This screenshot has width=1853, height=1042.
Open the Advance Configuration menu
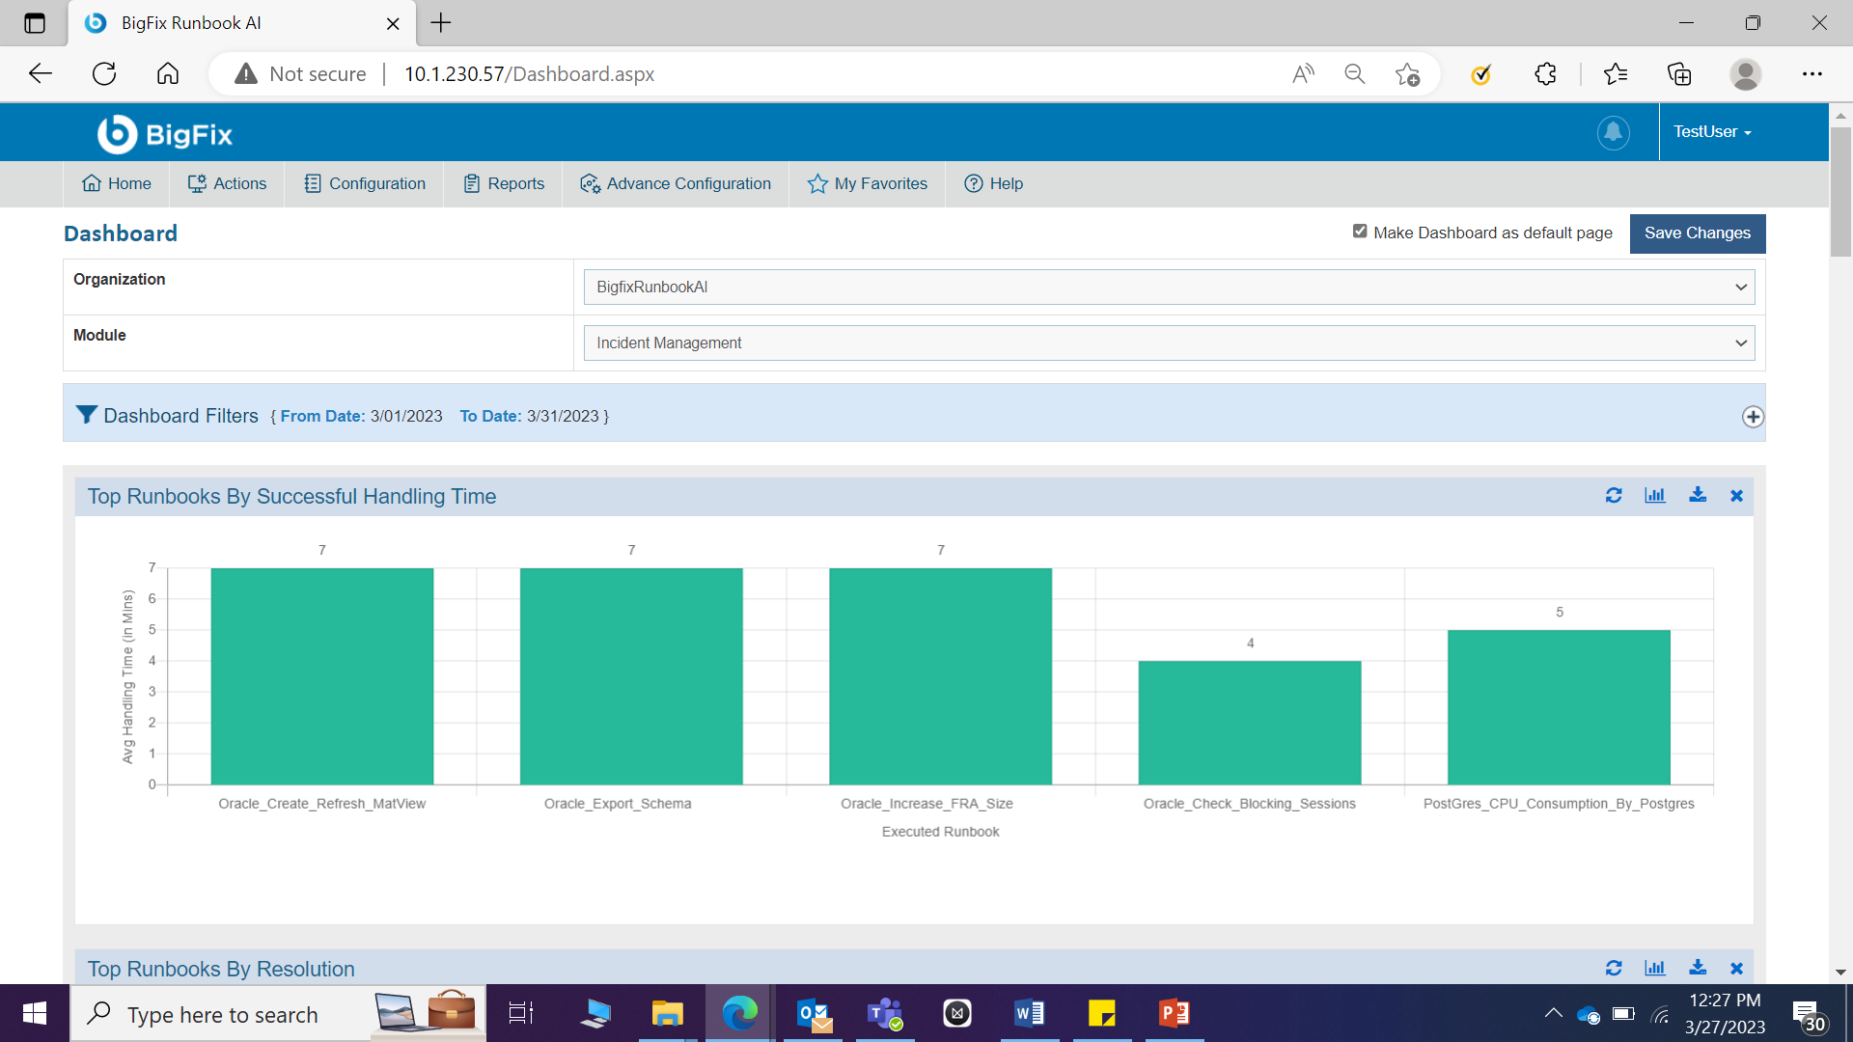point(675,183)
